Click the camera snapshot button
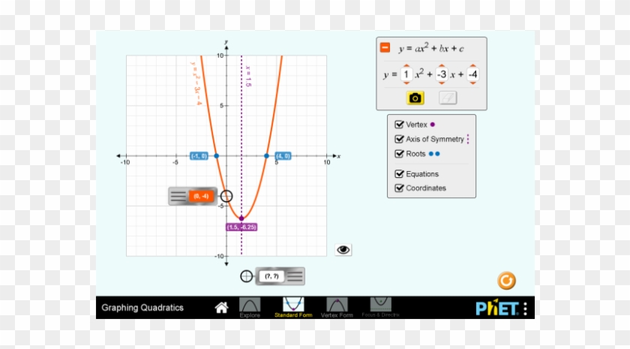Viewport: 630px width, 349px height. [415, 98]
